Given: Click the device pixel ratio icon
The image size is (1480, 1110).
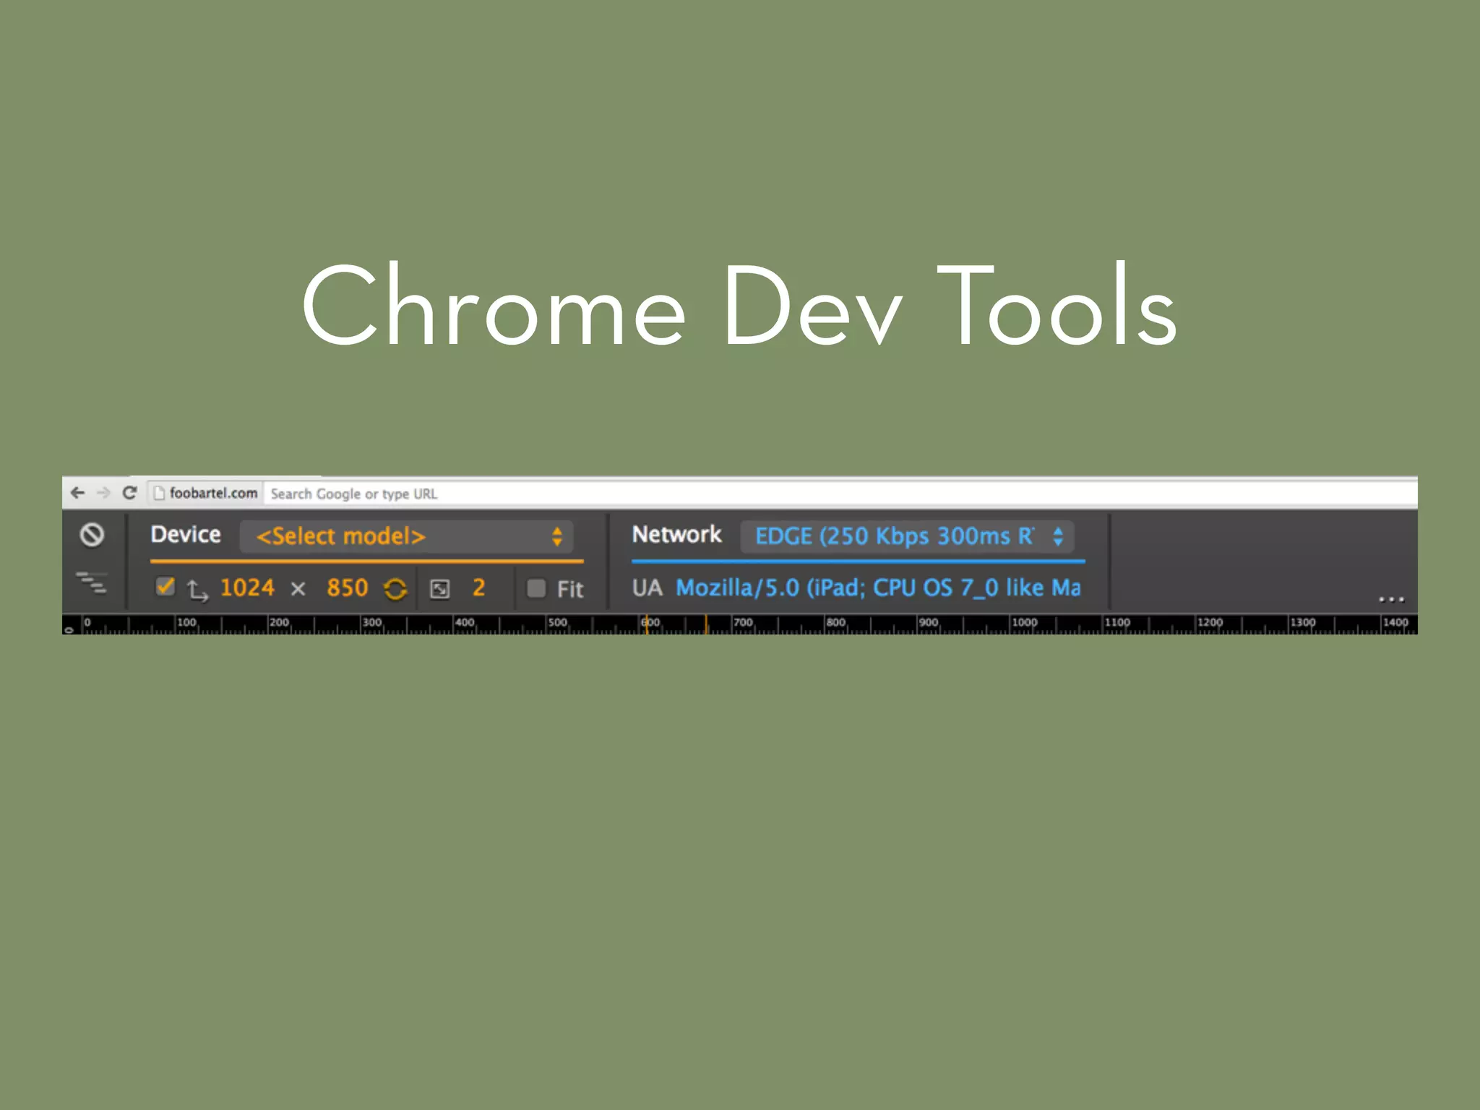Looking at the screenshot, I should tap(439, 590).
